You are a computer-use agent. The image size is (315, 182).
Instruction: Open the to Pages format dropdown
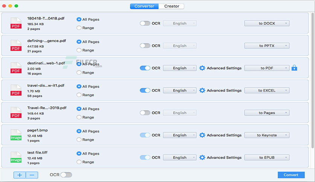[x=267, y=113]
